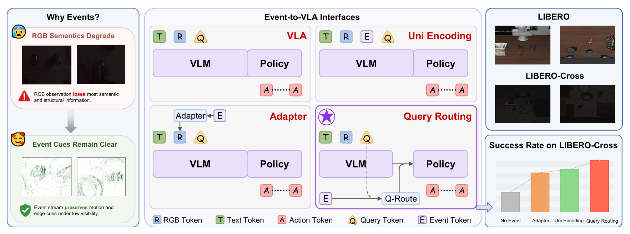
Task: Click the red 'Query Routing' panel label
Action: (x=438, y=116)
